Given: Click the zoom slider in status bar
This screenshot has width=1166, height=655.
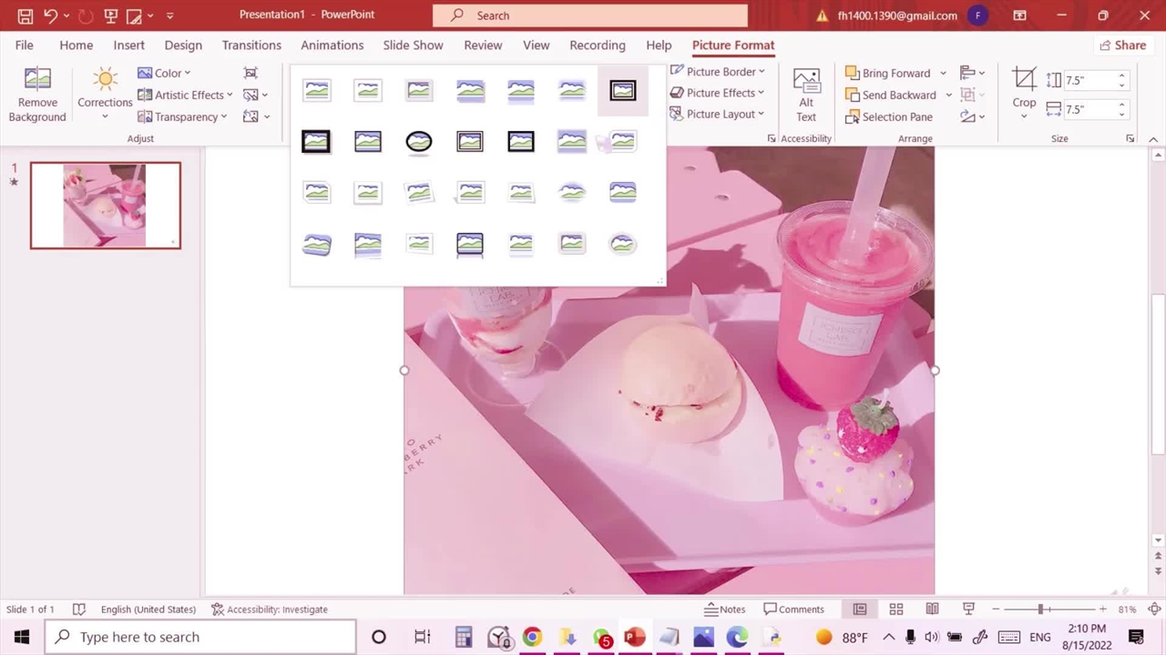Looking at the screenshot, I should tap(1040, 610).
